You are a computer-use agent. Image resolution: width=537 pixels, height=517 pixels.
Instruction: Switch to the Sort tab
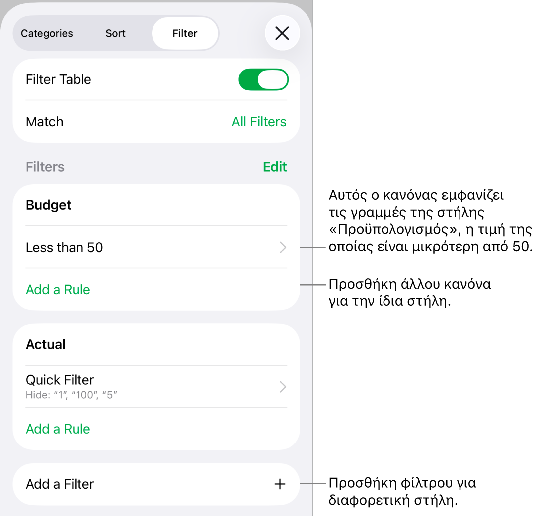point(115,33)
